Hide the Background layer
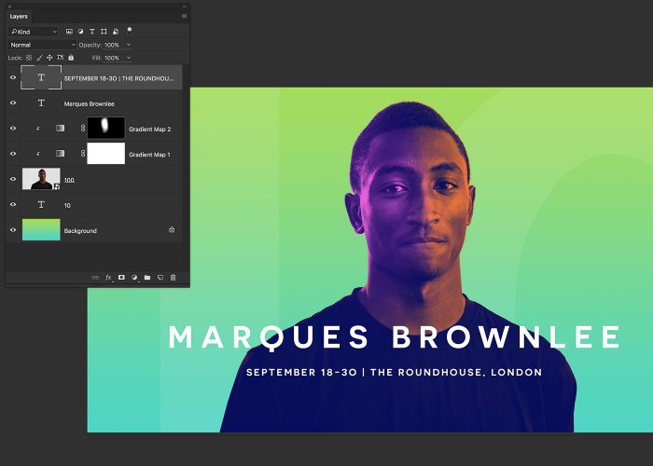Image resolution: width=653 pixels, height=466 pixels. [x=13, y=230]
